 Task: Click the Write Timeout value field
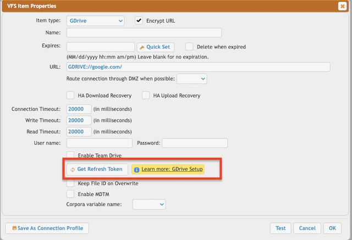tap(79, 121)
